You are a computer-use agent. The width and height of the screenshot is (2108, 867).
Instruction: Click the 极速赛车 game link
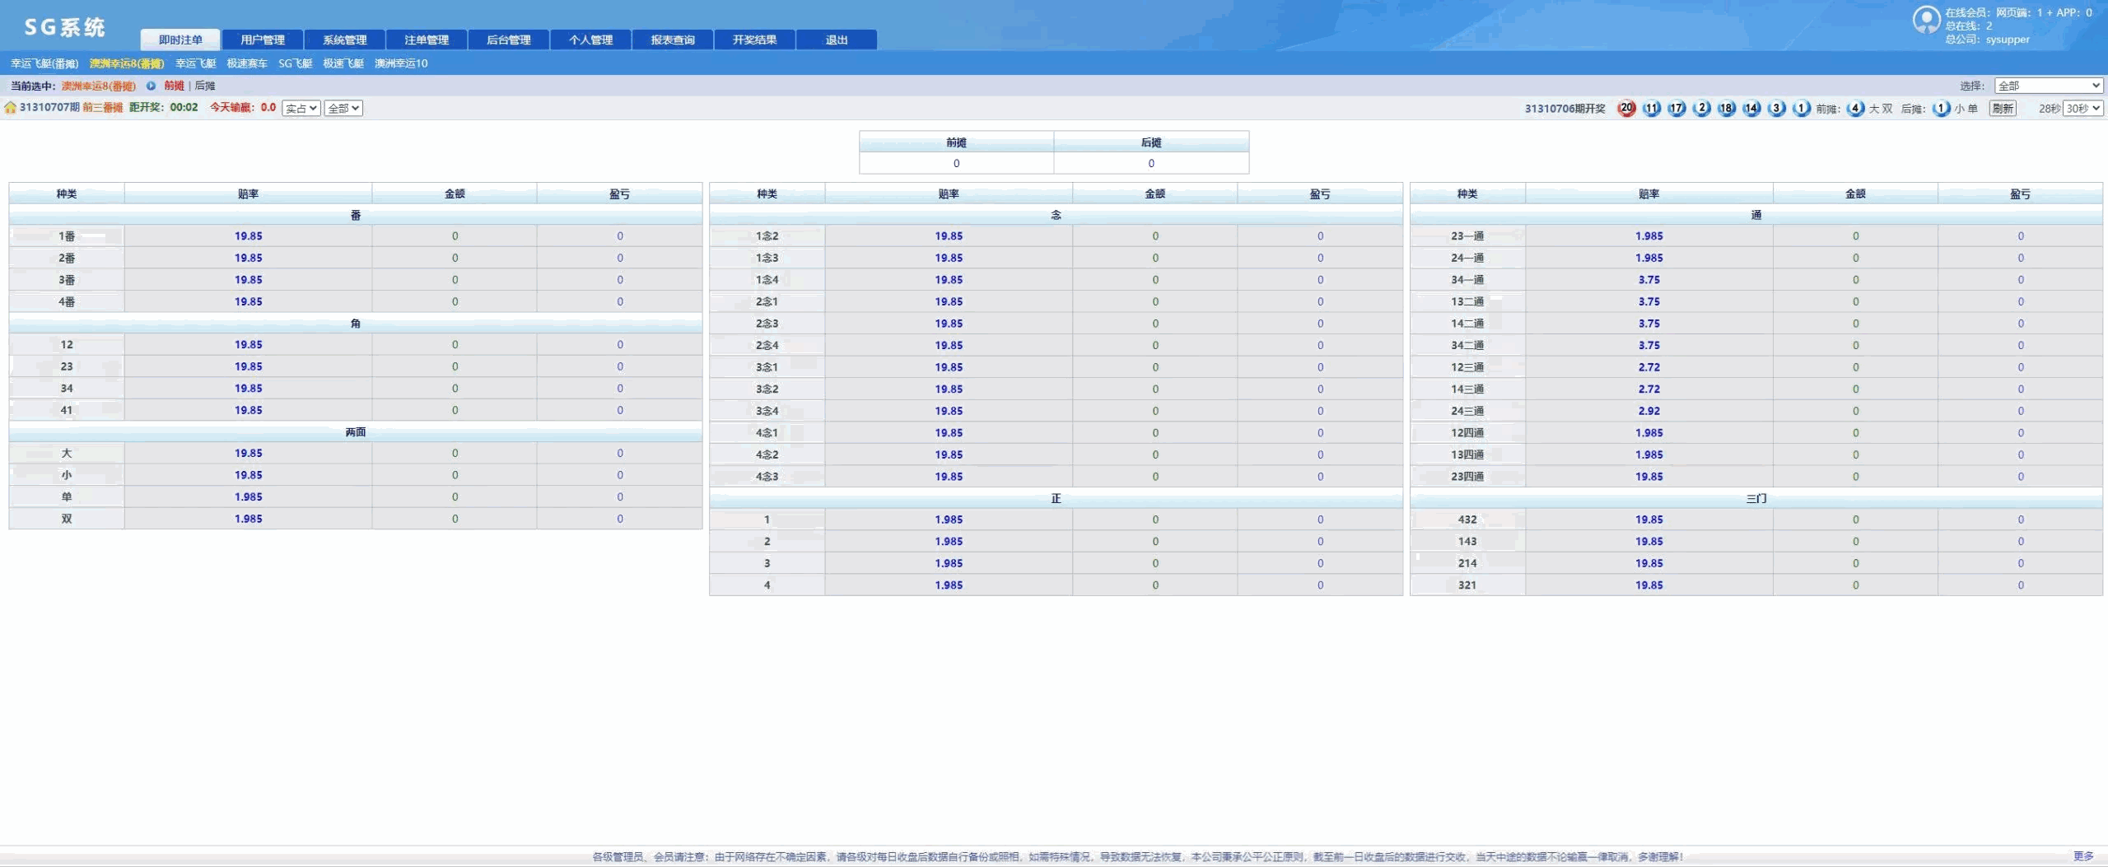tap(247, 63)
